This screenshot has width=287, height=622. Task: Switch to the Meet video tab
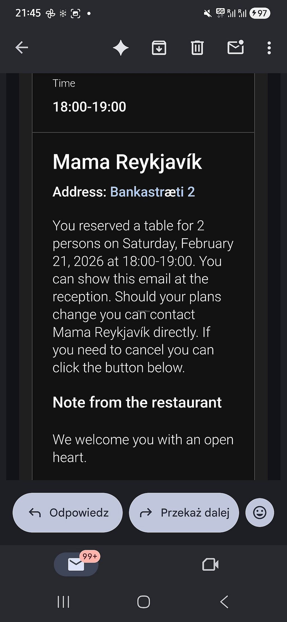[x=210, y=564]
